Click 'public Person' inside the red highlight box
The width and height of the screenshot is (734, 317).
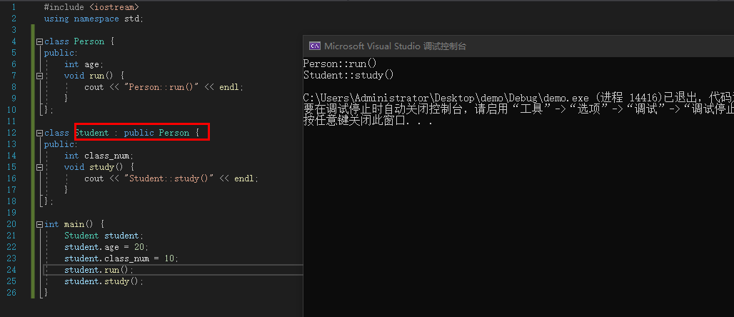point(156,133)
